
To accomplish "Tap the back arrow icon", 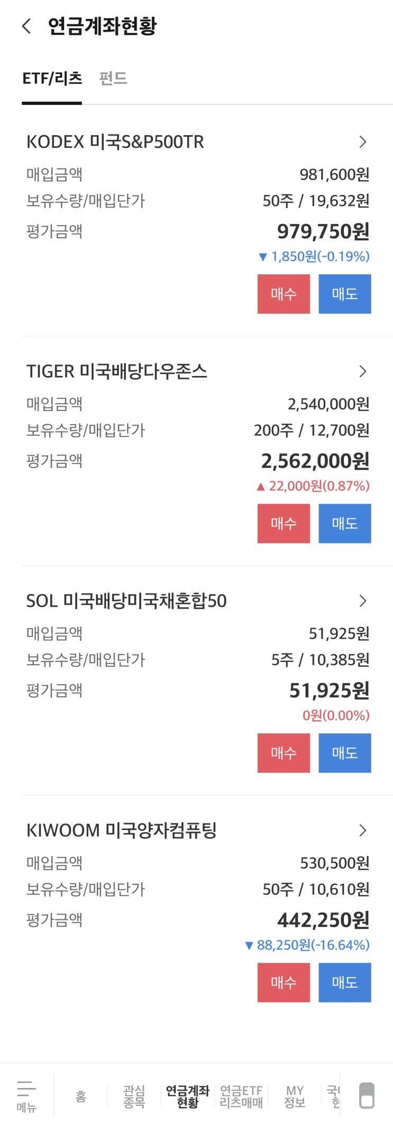I will coord(26,26).
